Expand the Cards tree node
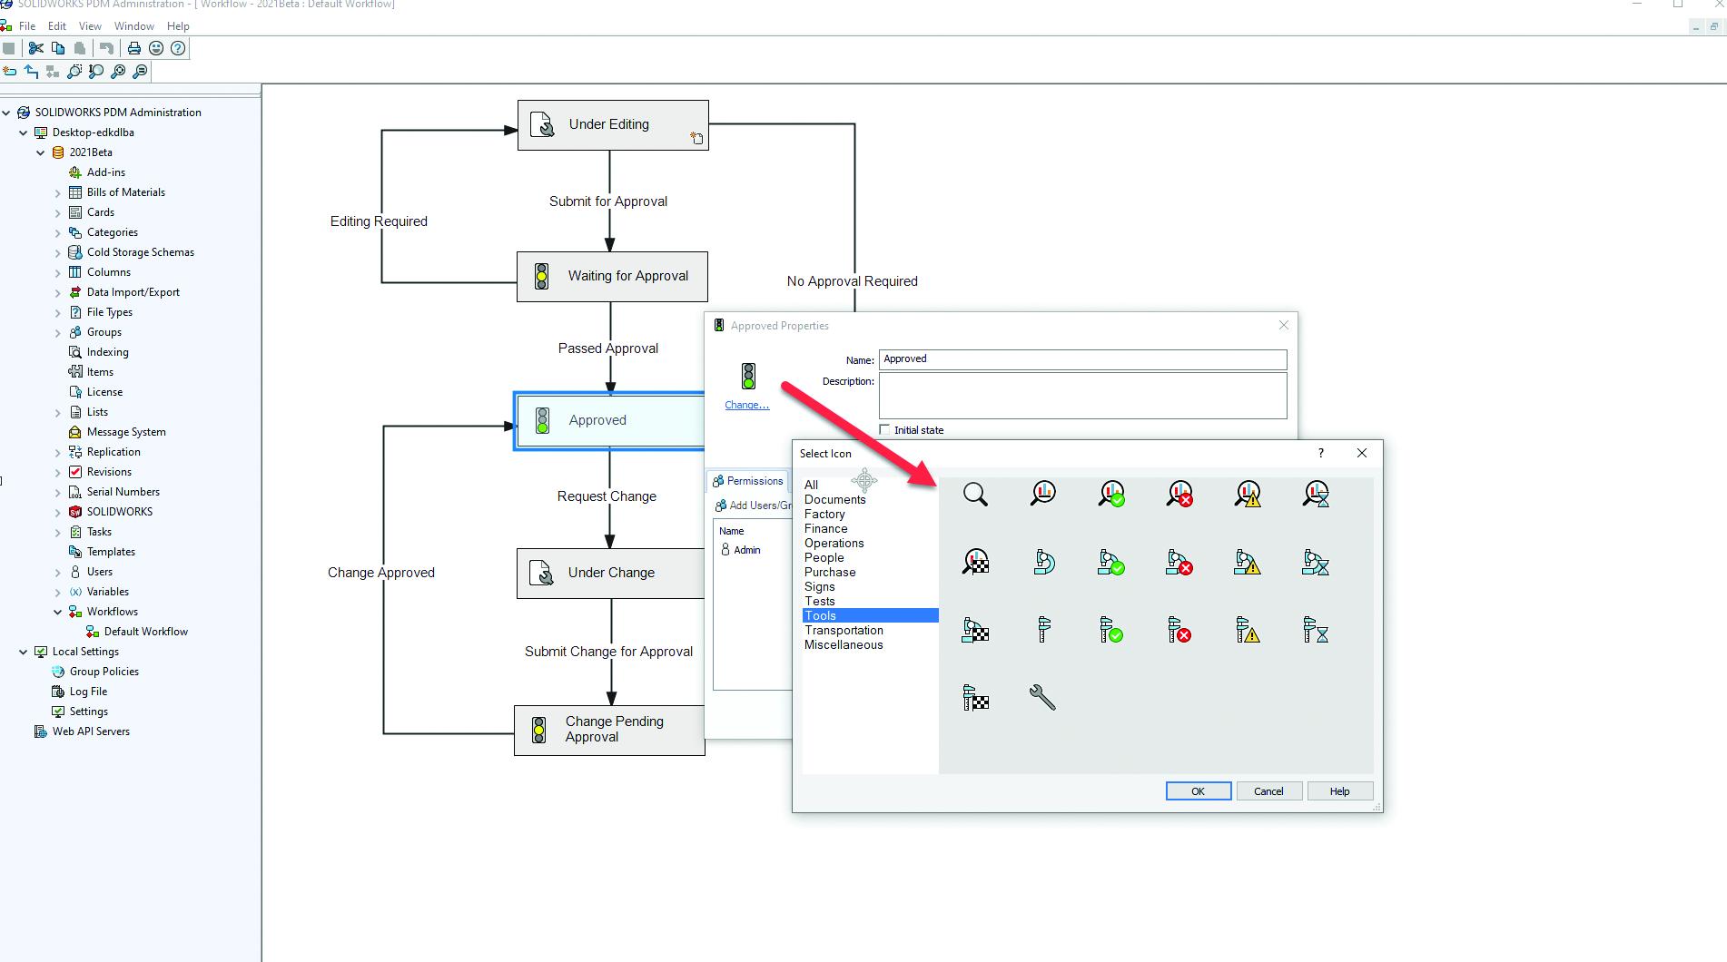This screenshot has height=962, width=1727. (x=58, y=212)
